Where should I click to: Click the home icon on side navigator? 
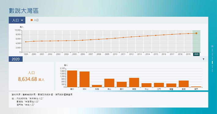point(212,46)
